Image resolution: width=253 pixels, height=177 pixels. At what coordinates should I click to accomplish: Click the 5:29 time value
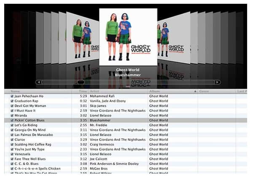point(83,96)
